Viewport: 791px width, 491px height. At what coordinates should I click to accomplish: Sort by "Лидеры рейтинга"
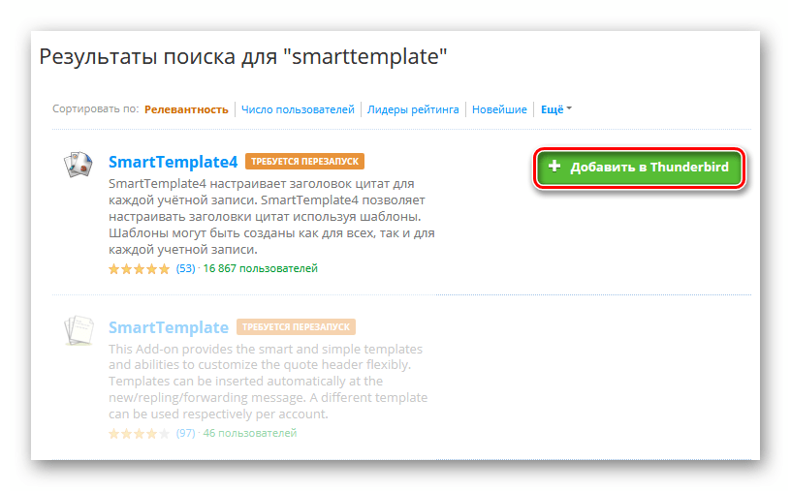pos(413,109)
